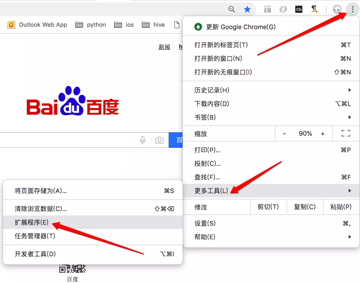Click the 剪切(T) button
The height and width of the screenshot is (283, 360).
pyautogui.click(x=268, y=207)
